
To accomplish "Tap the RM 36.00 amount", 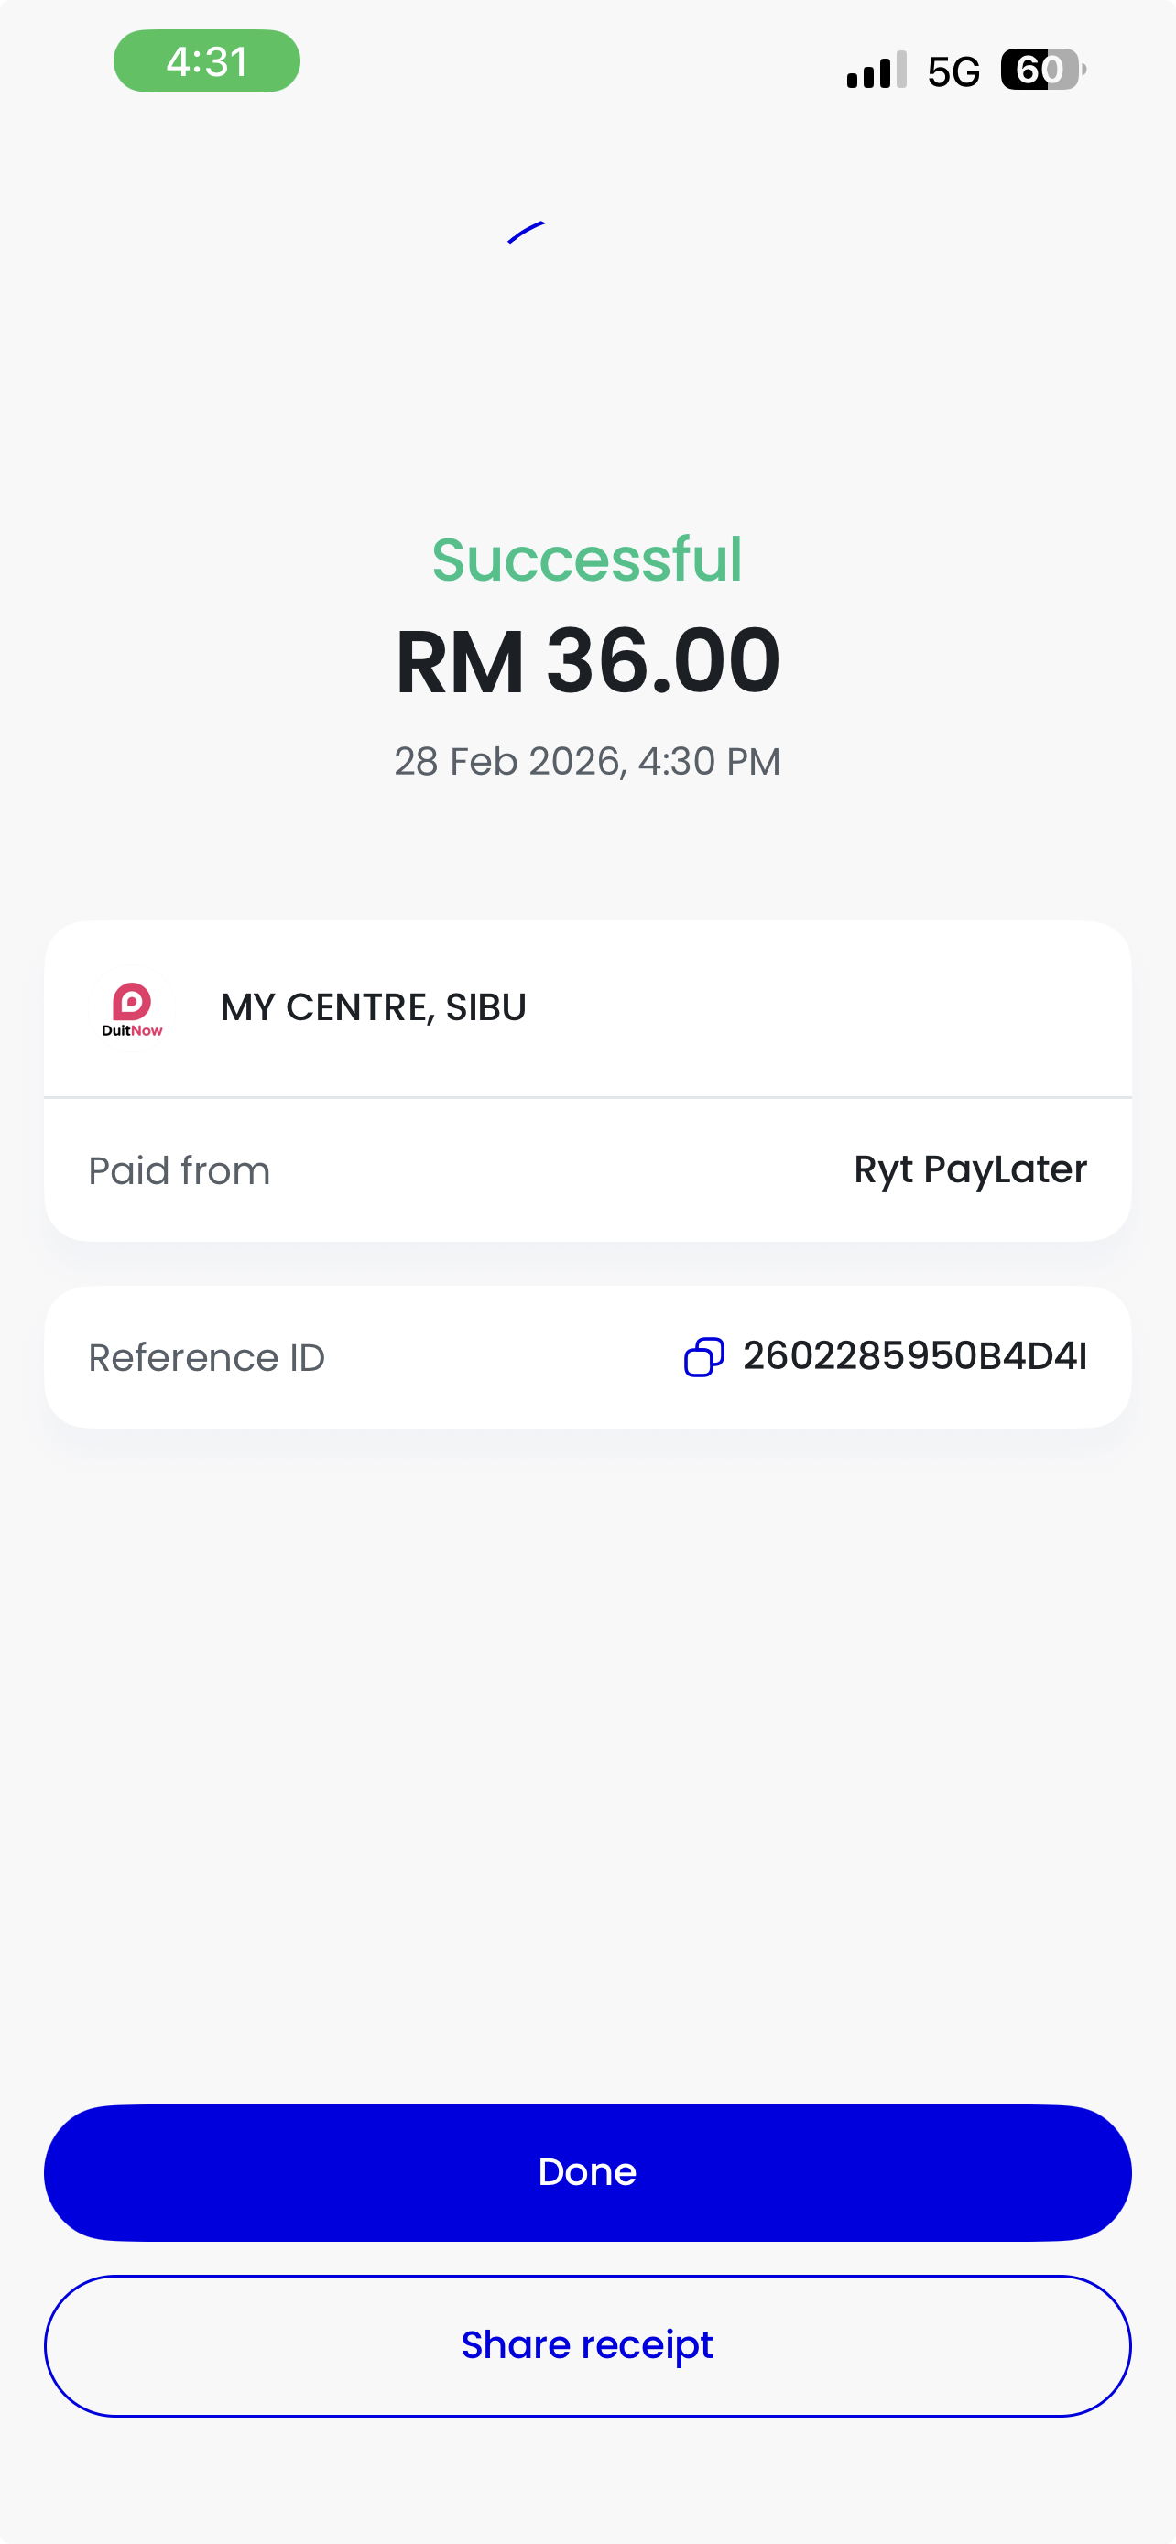I will pyautogui.click(x=587, y=660).
